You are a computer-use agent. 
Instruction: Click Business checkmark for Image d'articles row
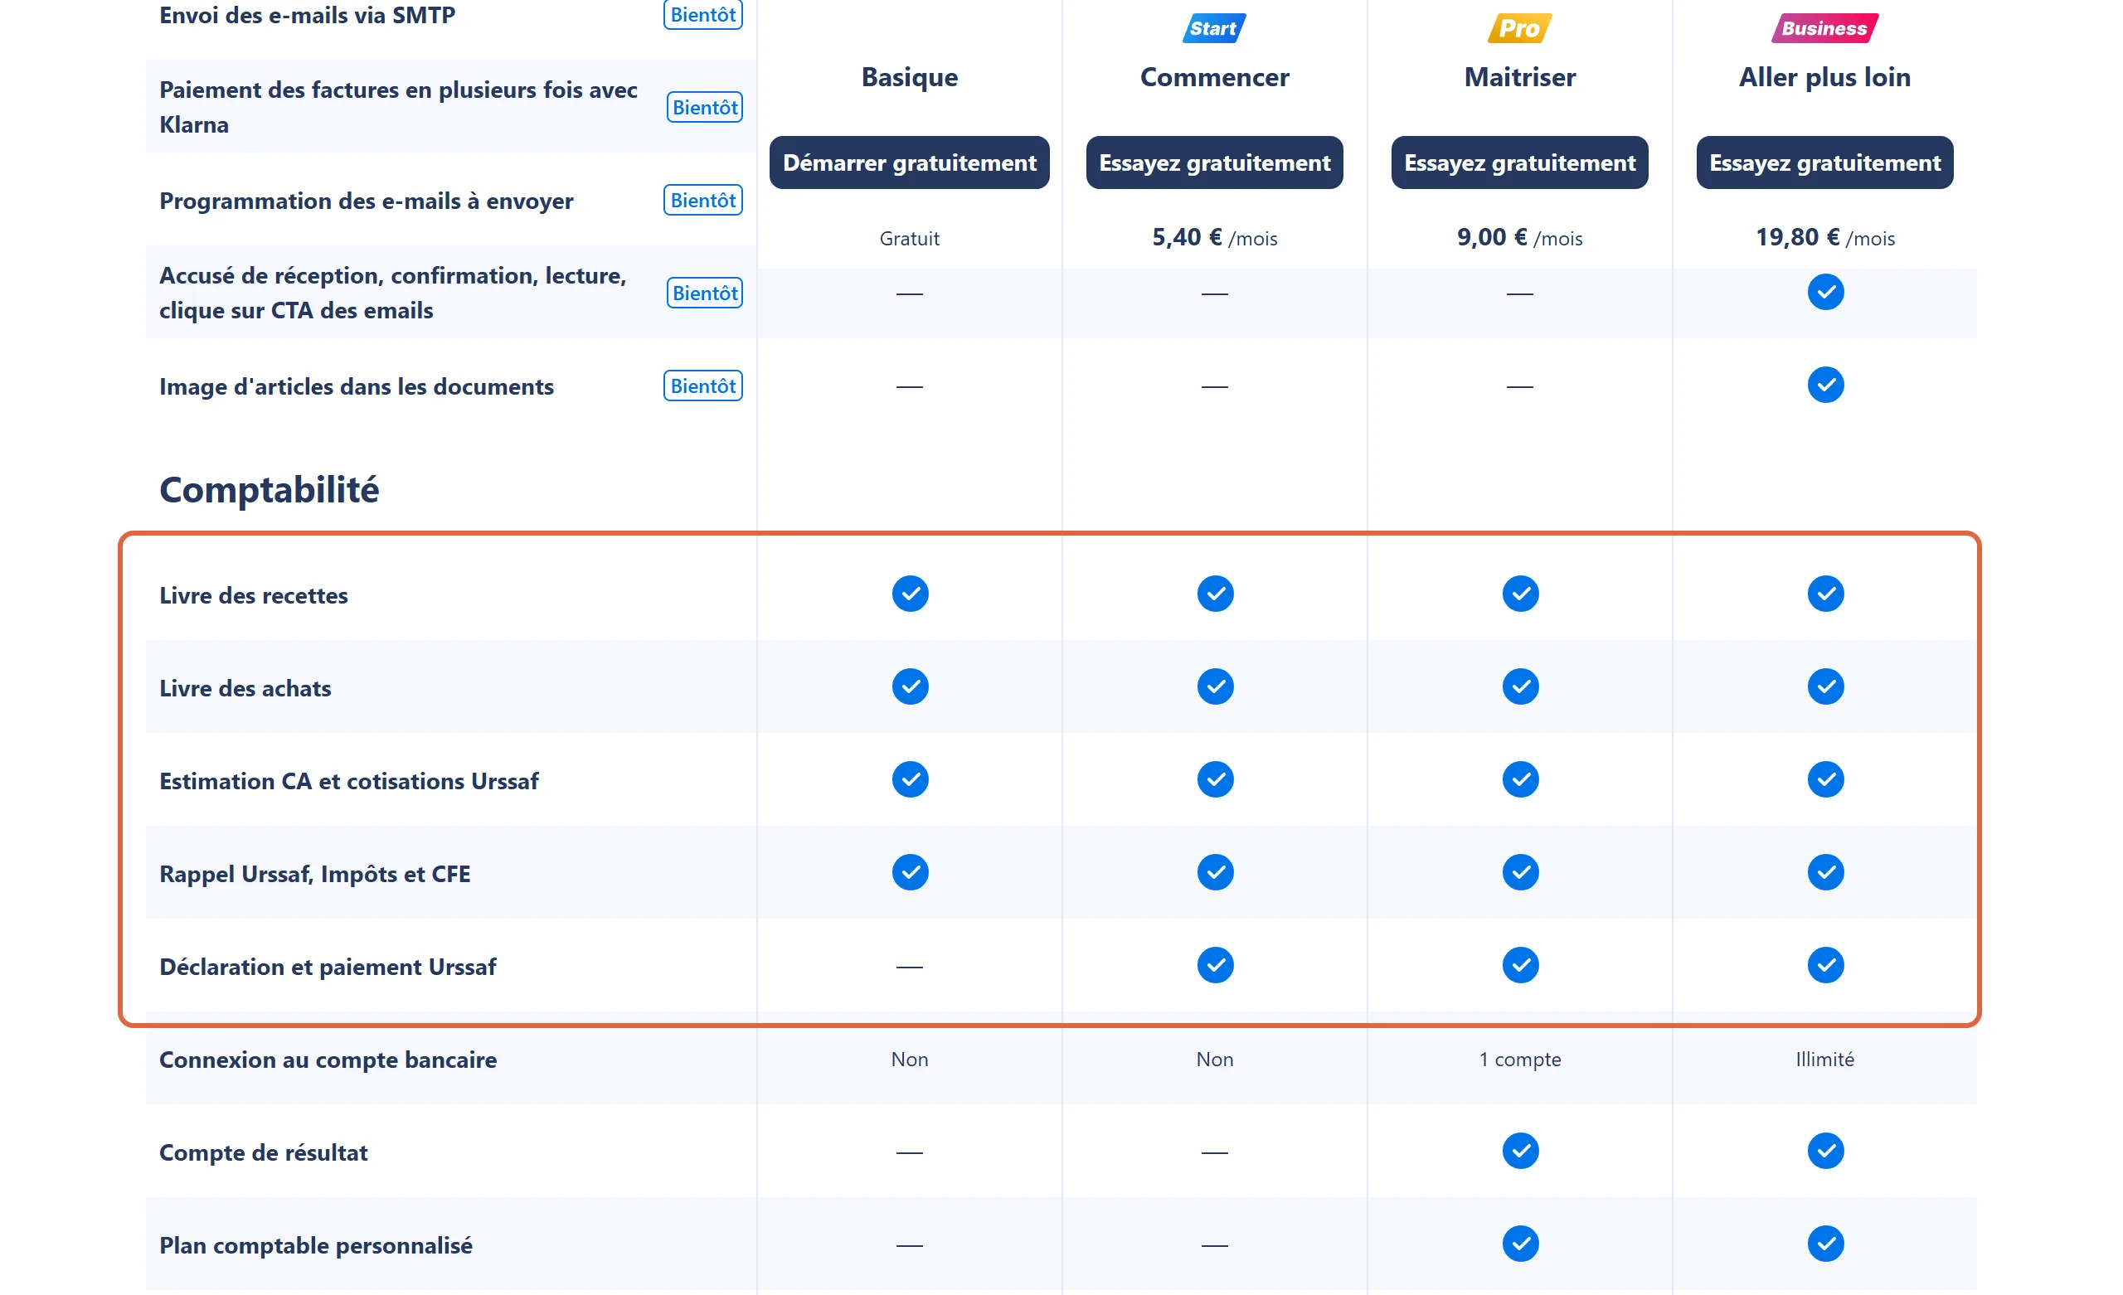point(1825,386)
